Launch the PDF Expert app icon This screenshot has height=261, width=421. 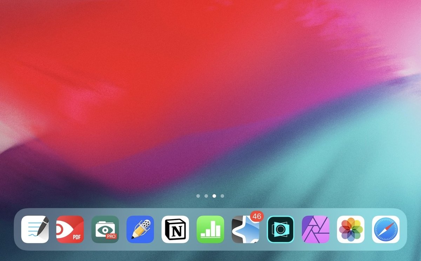coord(70,229)
